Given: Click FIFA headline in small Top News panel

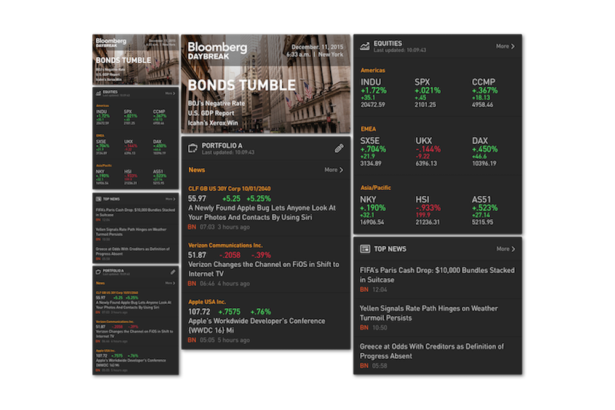Looking at the screenshot, I should pos(135,212).
